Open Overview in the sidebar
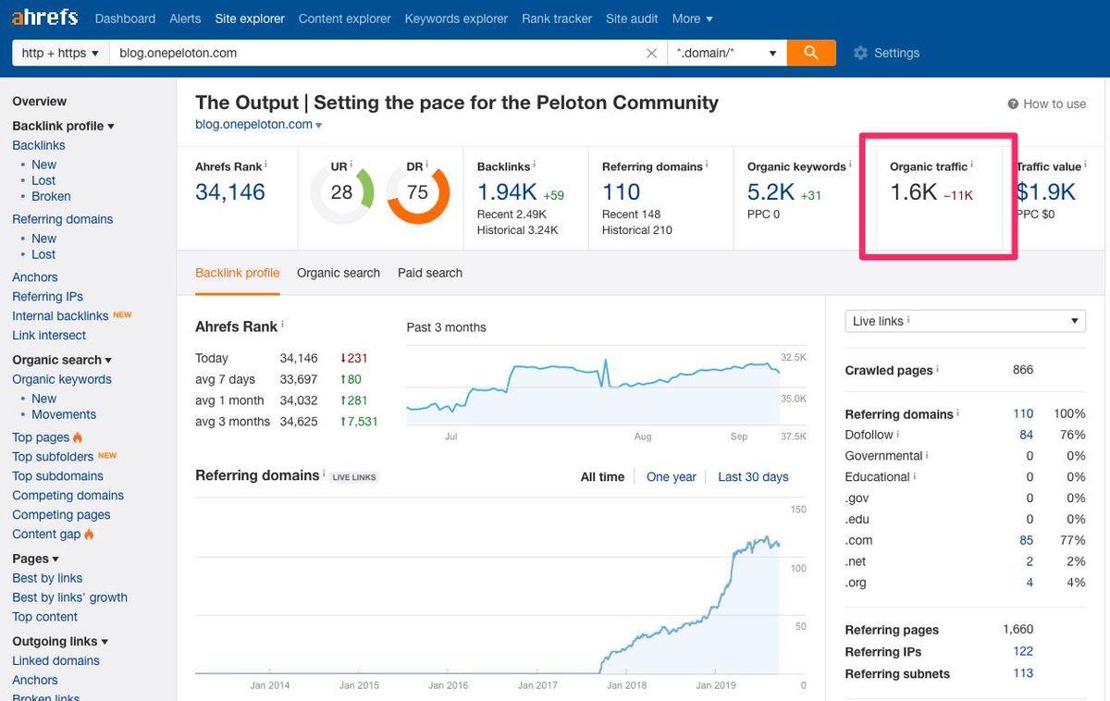The height and width of the screenshot is (701, 1110). point(40,102)
